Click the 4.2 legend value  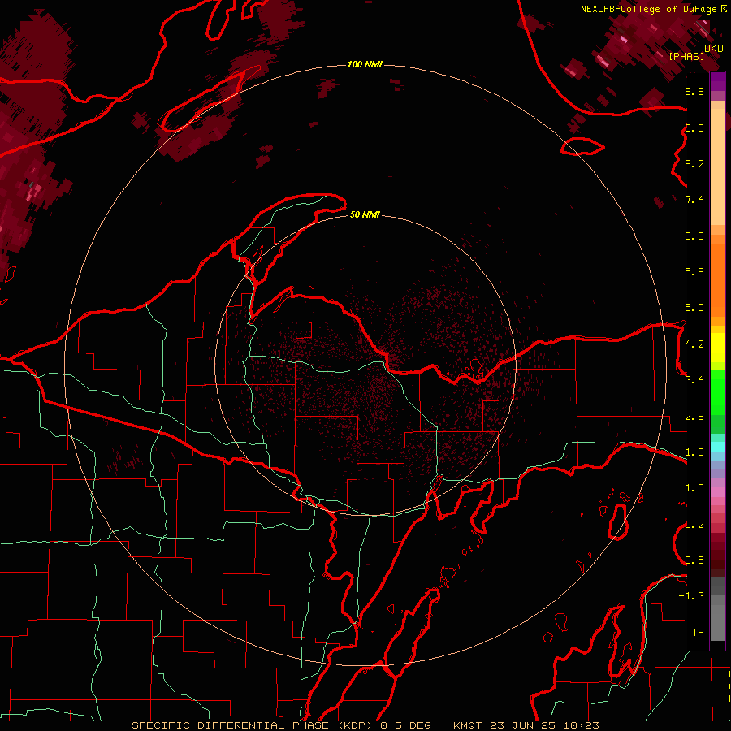pyautogui.click(x=694, y=344)
